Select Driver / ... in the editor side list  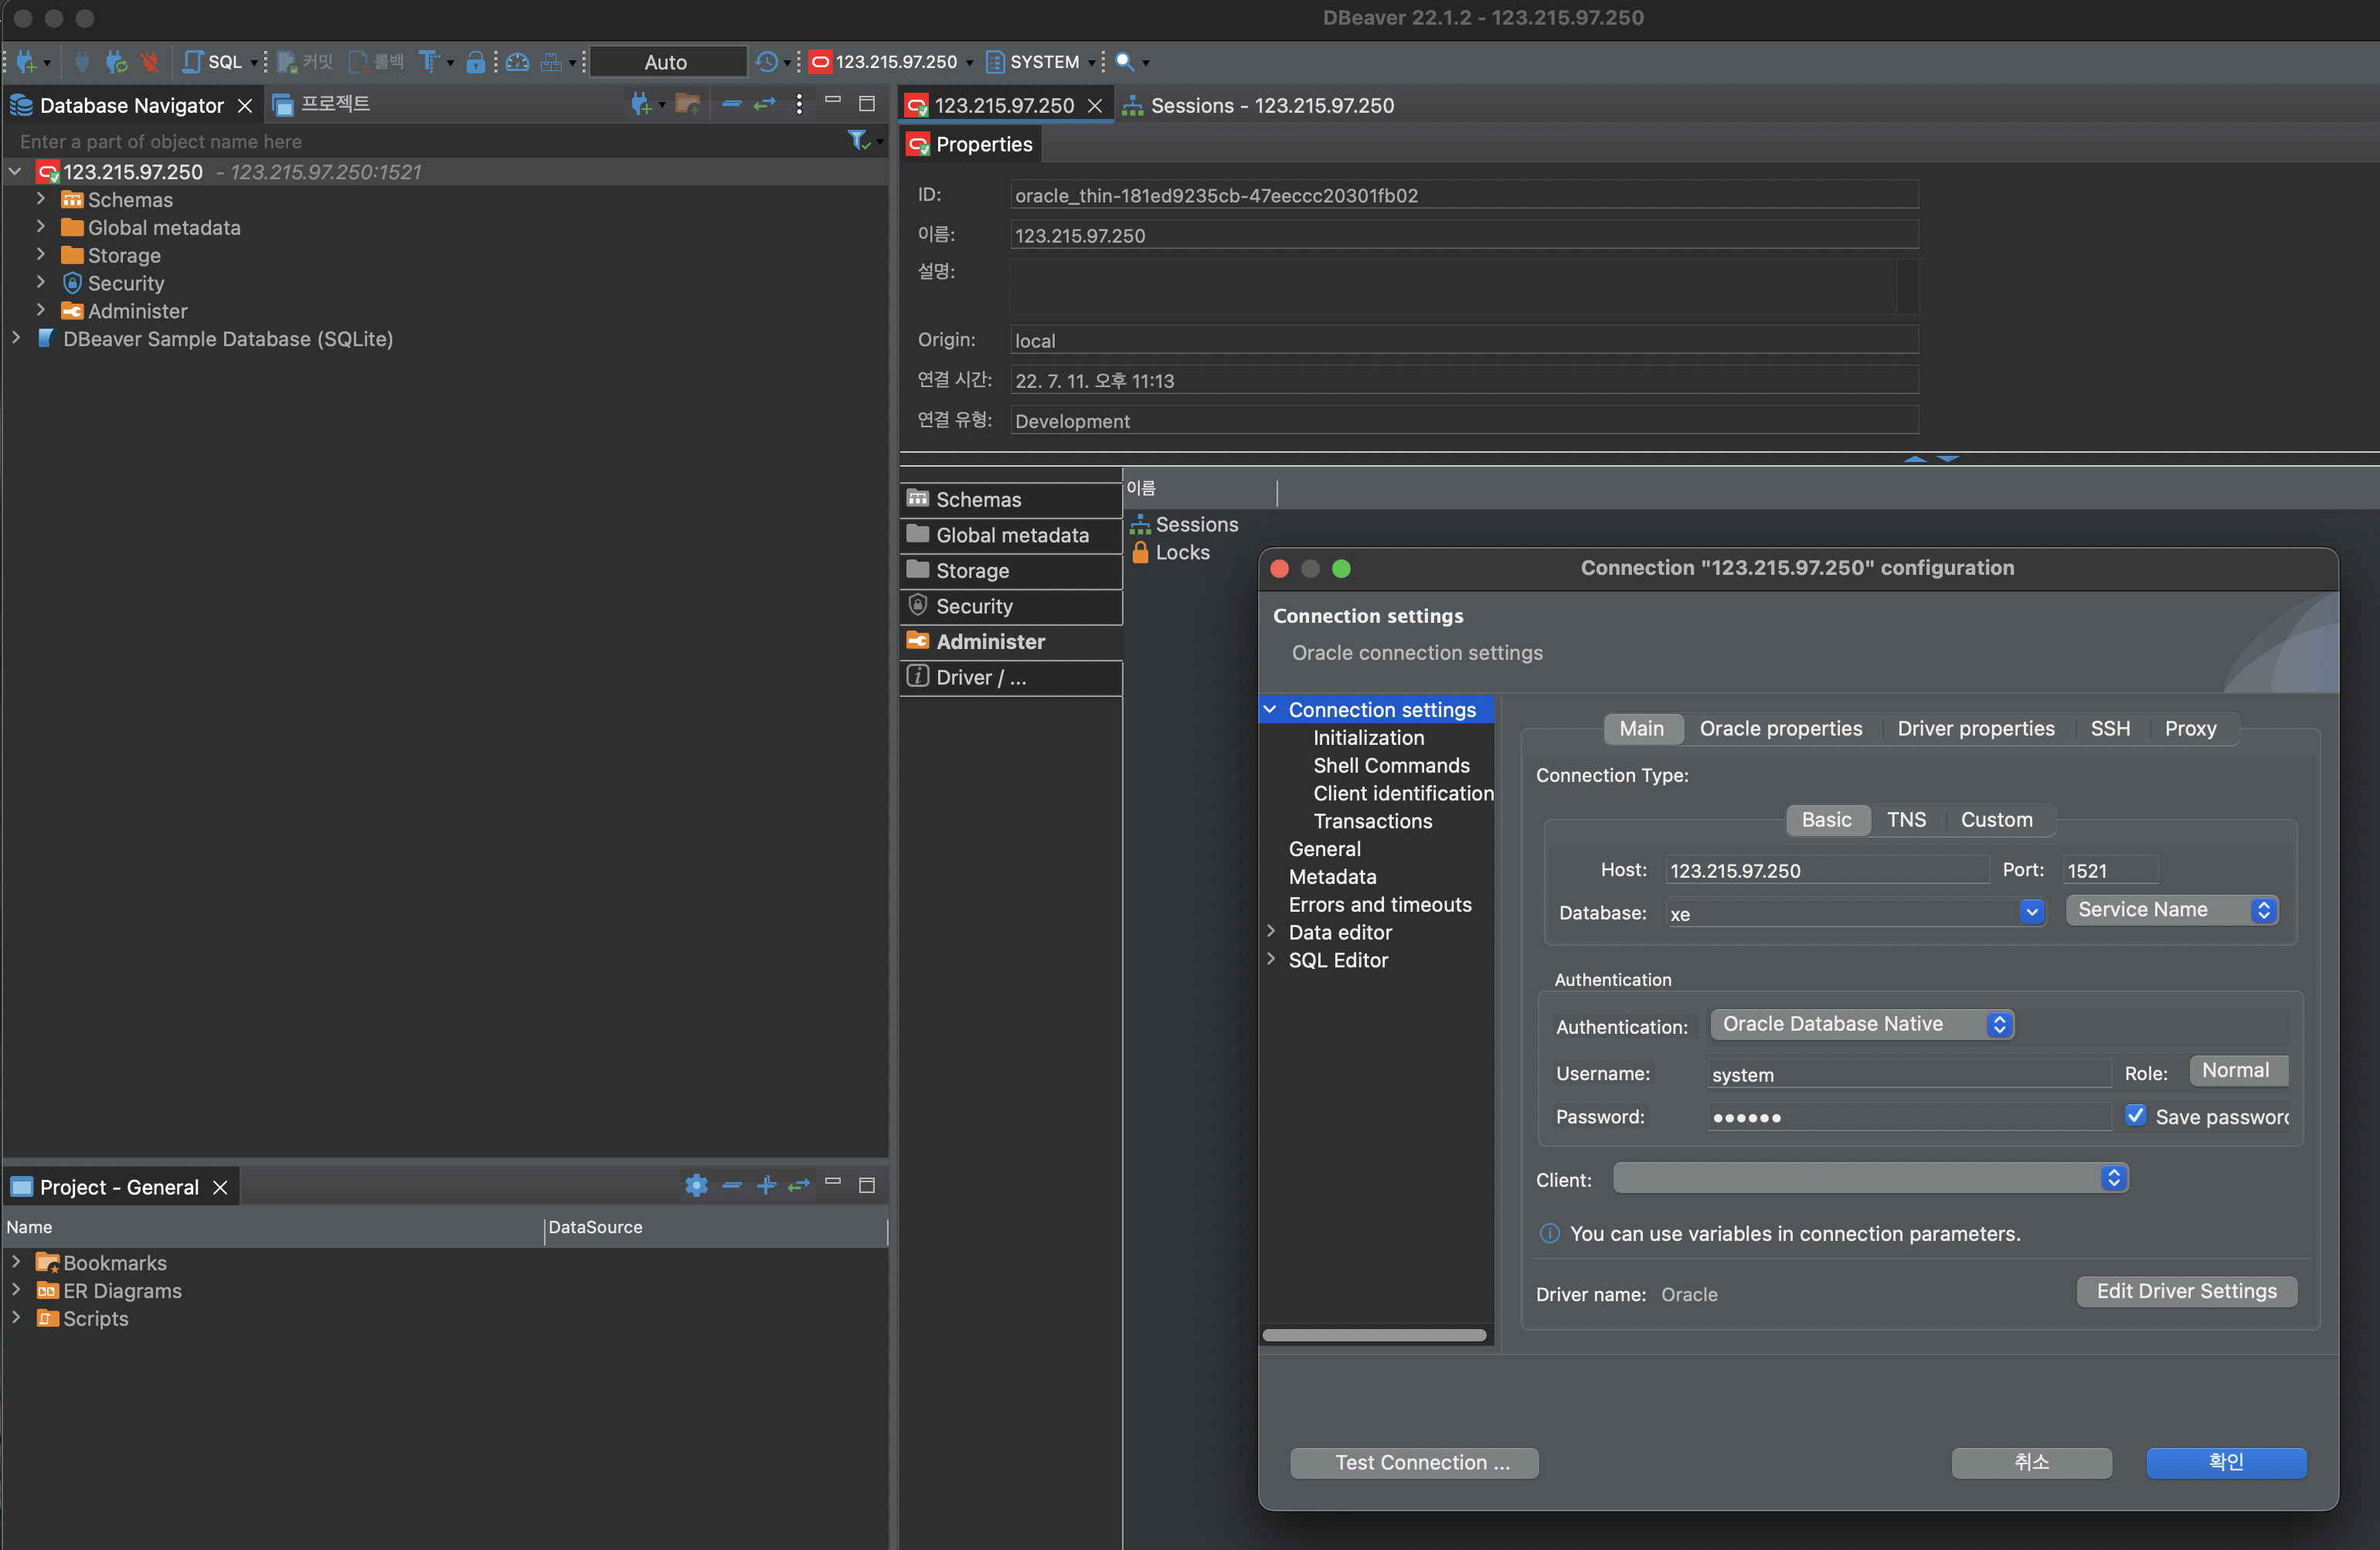tap(1011, 677)
